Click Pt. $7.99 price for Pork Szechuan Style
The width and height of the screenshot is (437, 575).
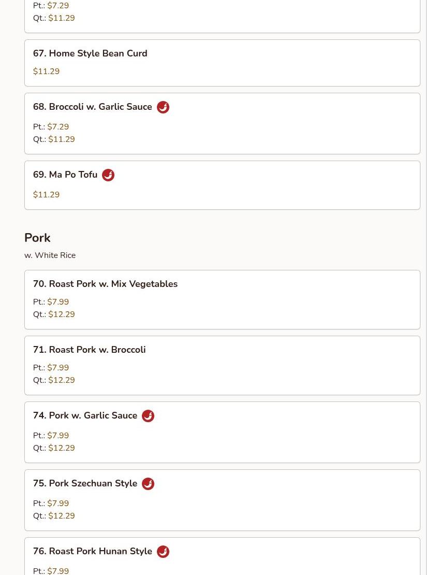pos(57,504)
